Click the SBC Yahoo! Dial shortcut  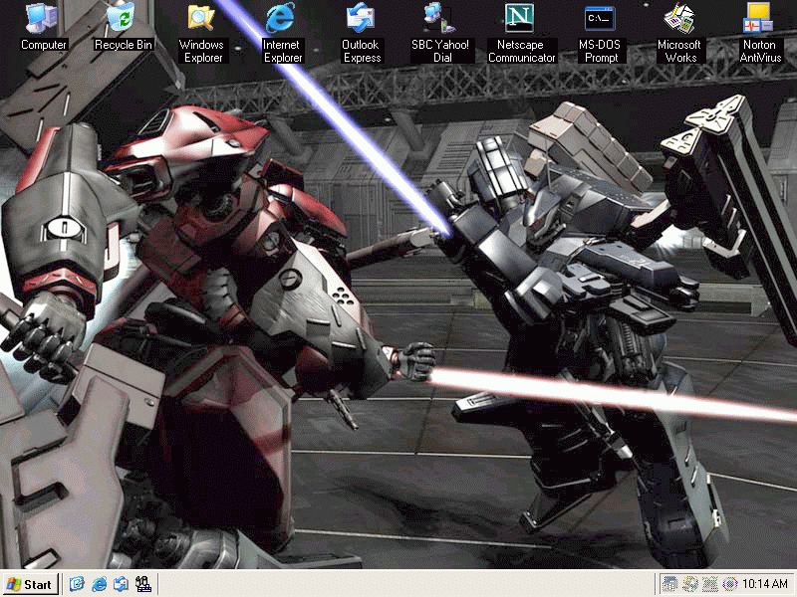click(x=439, y=18)
